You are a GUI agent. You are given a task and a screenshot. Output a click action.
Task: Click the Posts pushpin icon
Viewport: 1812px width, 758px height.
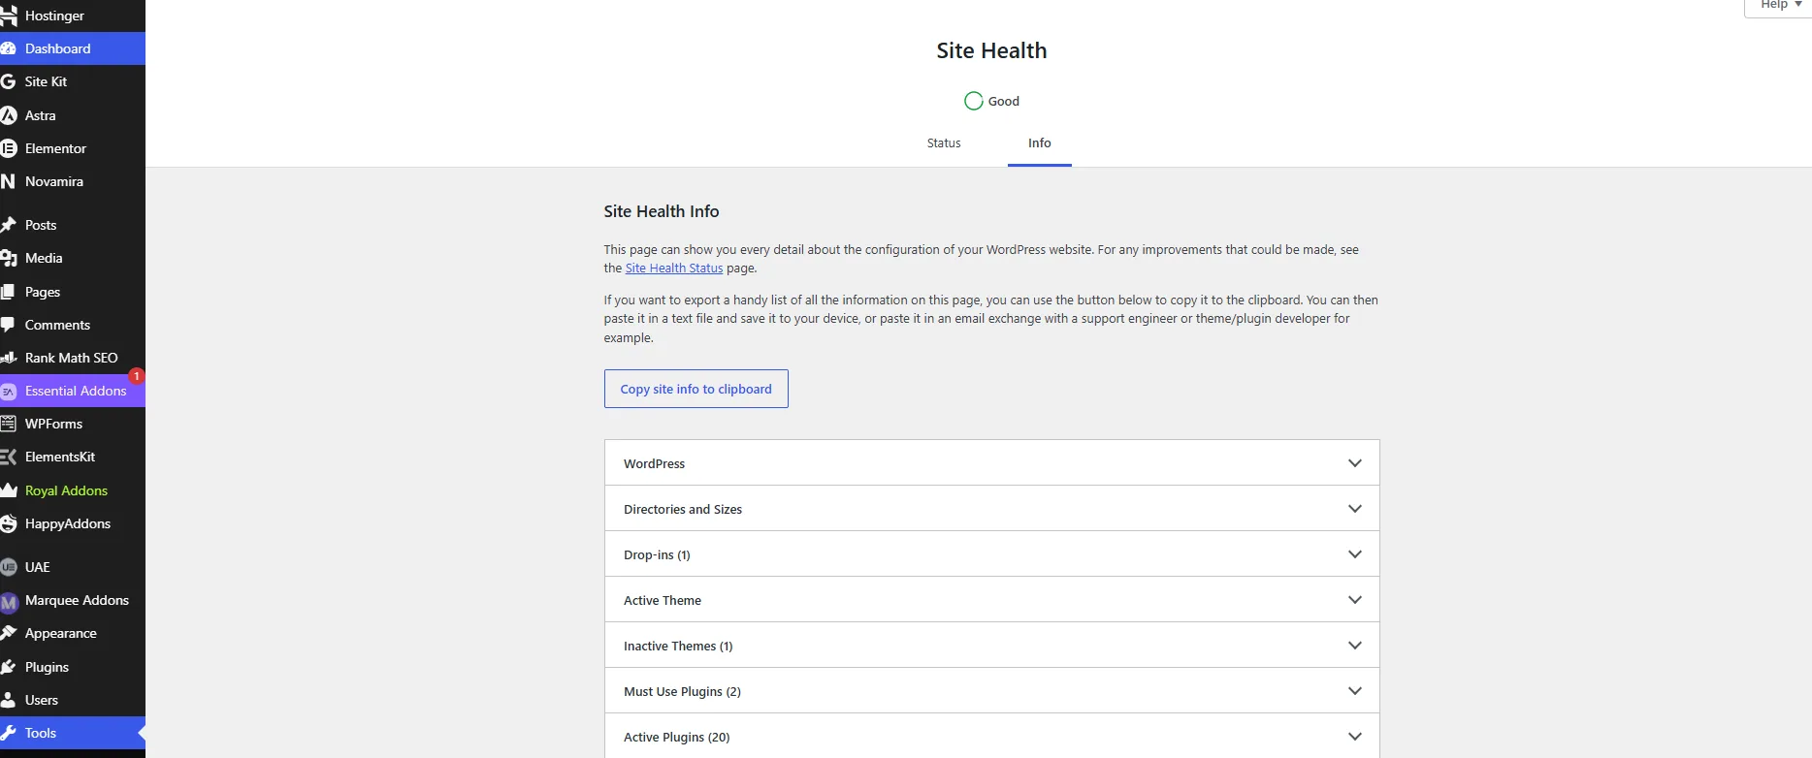click(x=9, y=225)
